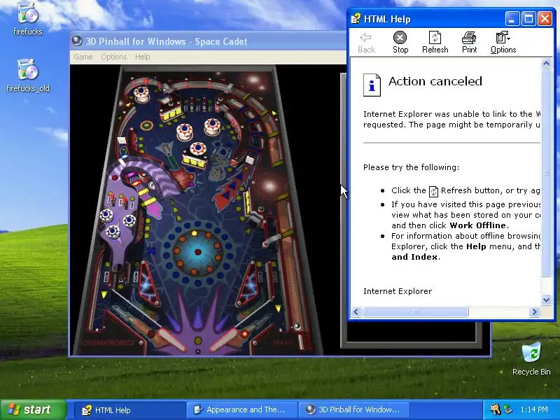Open the Recycle Bin on desktop
The height and width of the screenshot is (420, 560).
coord(531,359)
